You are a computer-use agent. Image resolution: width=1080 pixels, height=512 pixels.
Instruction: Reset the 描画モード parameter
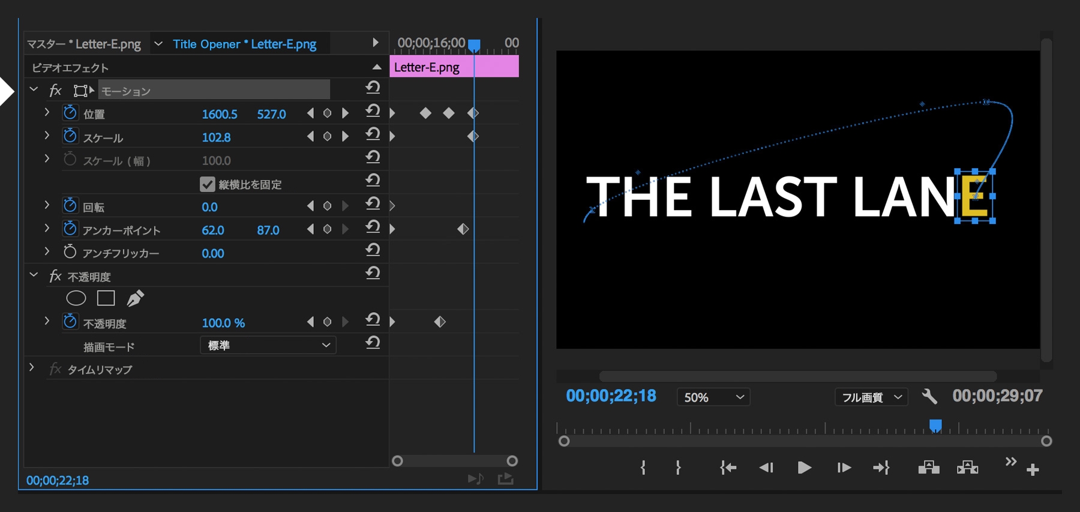(373, 343)
